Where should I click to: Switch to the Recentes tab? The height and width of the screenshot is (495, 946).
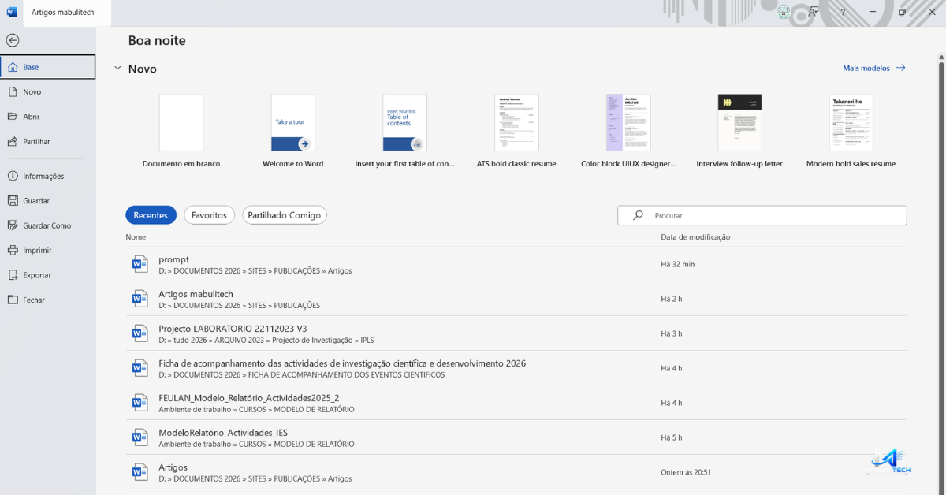tap(151, 215)
